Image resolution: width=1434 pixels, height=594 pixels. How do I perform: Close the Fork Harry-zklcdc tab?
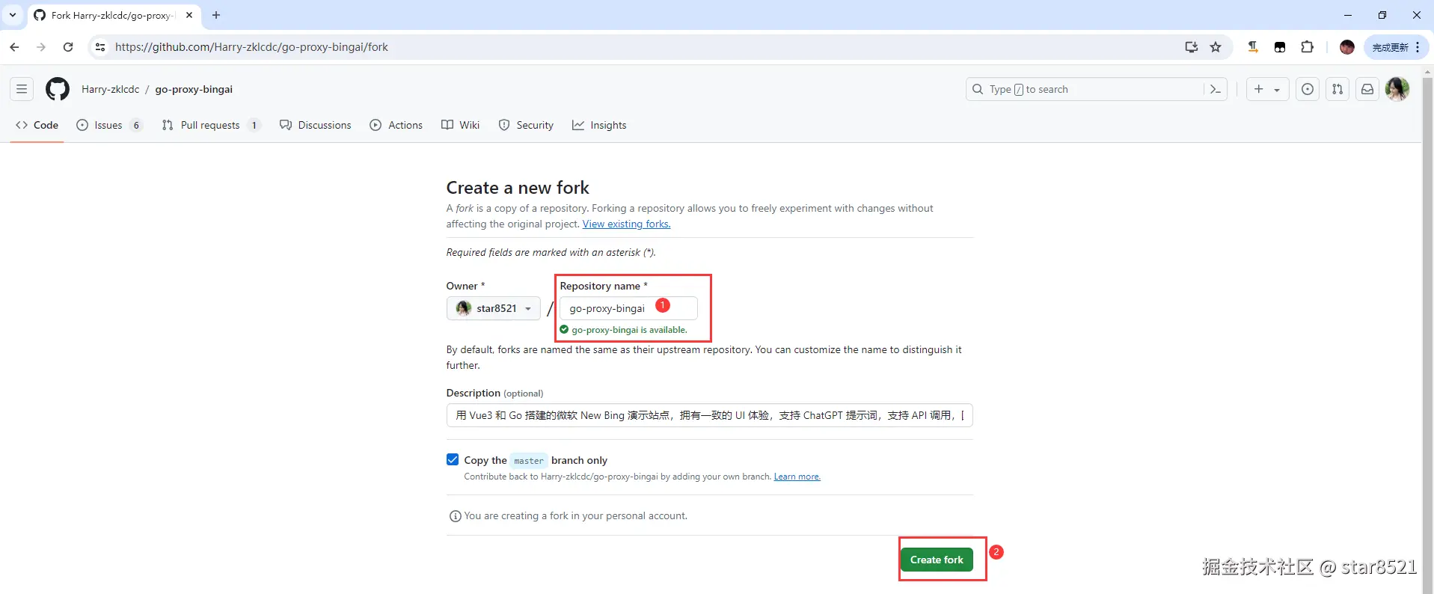click(189, 15)
